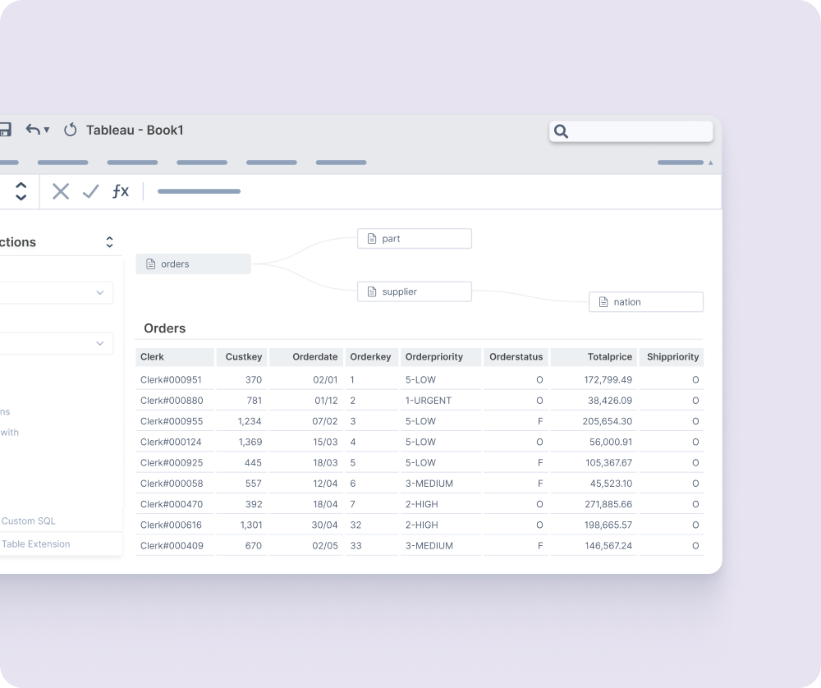This screenshot has width=821, height=688.
Task: Collapse the Connections panel with its chevron
Action: pyautogui.click(x=109, y=241)
